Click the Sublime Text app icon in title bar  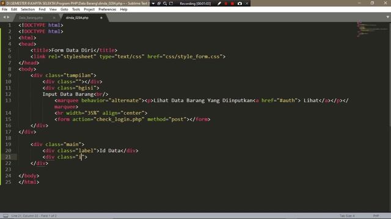point(2,3)
